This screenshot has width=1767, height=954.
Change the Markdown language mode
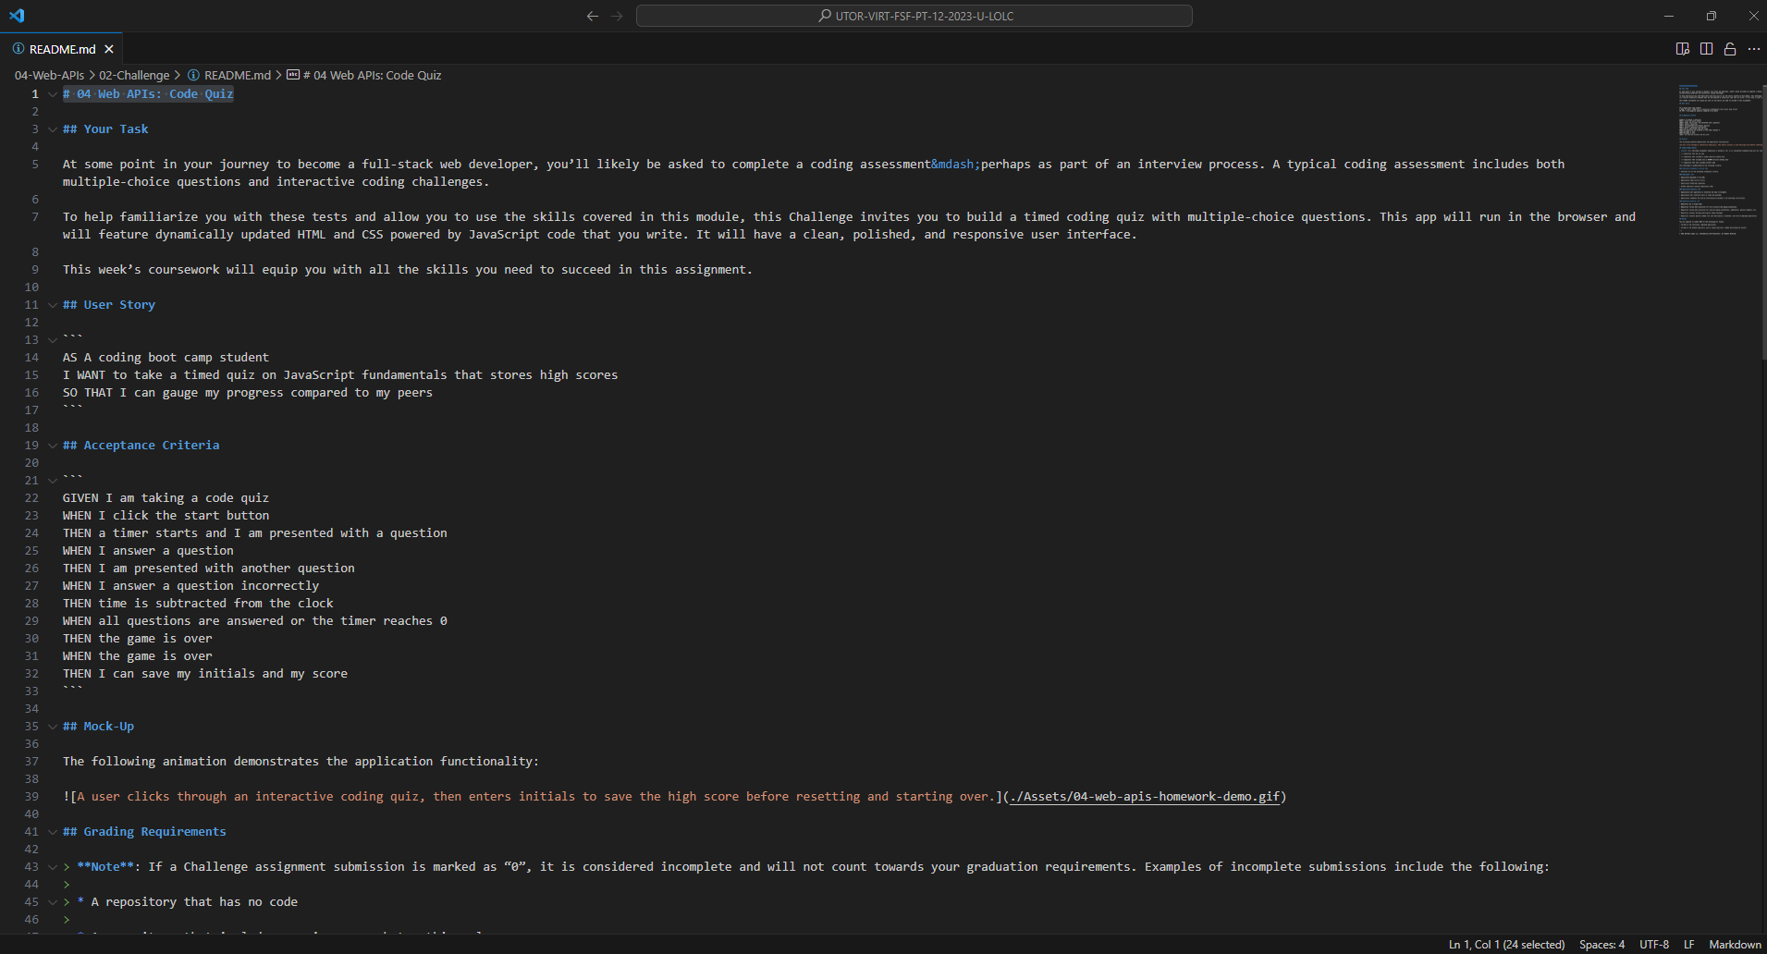tap(1734, 944)
